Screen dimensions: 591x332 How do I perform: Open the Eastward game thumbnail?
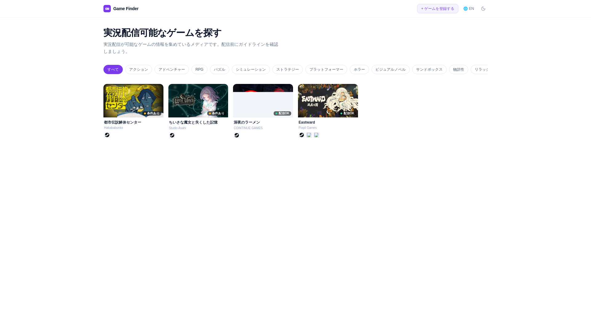(328, 101)
